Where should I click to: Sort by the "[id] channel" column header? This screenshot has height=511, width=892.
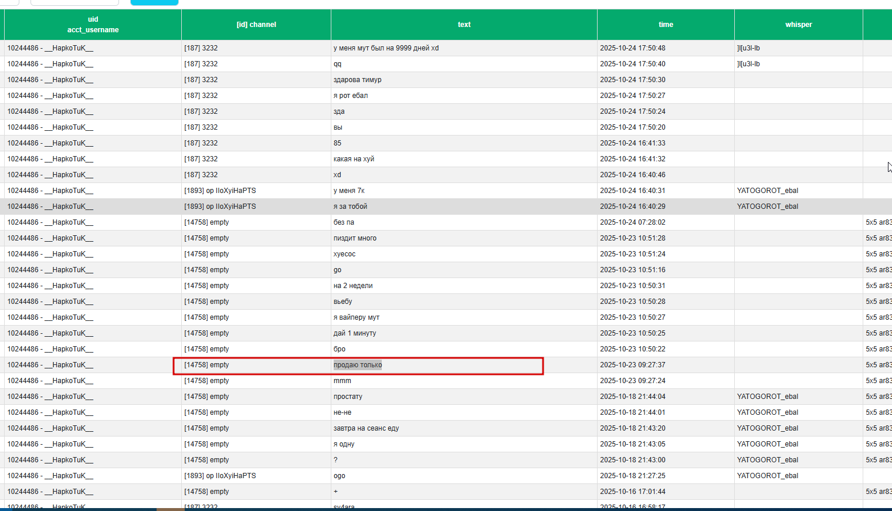tap(256, 25)
